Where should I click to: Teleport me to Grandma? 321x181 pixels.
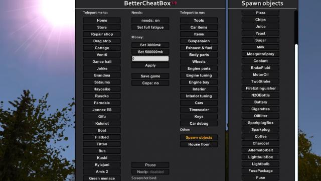point(102,75)
